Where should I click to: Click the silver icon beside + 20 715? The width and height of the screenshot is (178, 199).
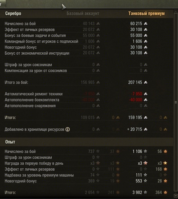coord(146,129)
